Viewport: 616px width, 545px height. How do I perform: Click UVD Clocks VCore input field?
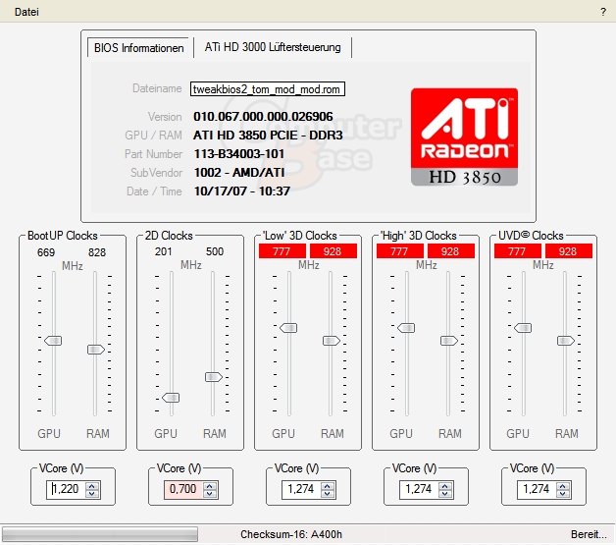click(x=537, y=490)
